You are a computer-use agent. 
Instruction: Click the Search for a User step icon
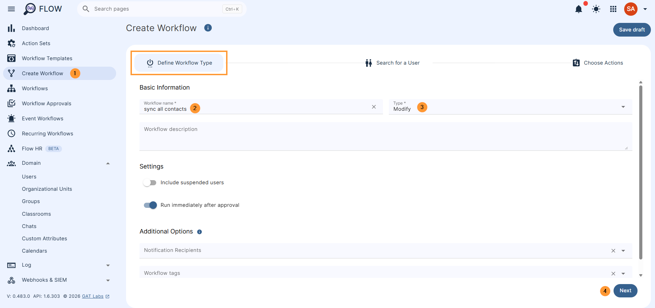point(369,63)
